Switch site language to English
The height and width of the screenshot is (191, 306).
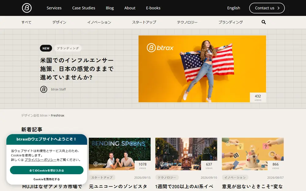tap(233, 8)
